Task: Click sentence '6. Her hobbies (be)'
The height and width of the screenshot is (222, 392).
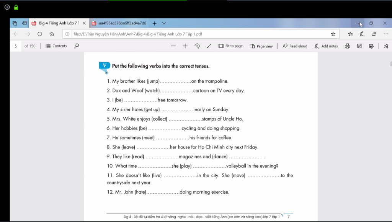Action: [x=173, y=128]
